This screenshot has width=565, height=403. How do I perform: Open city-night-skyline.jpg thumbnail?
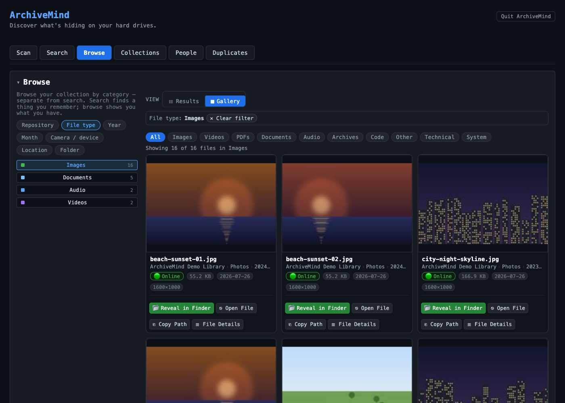tap(483, 204)
